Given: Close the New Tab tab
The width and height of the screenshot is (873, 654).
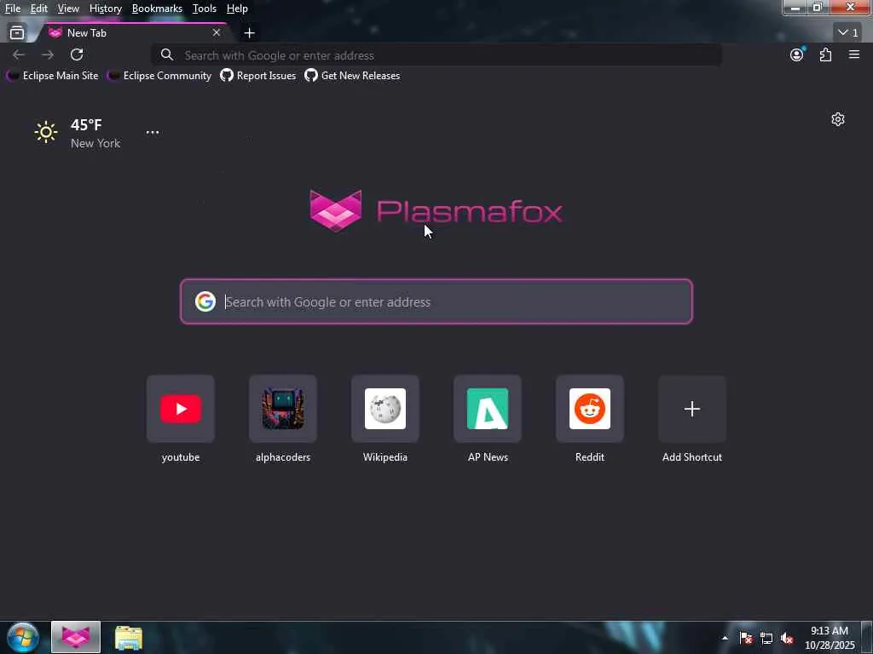Looking at the screenshot, I should [216, 33].
